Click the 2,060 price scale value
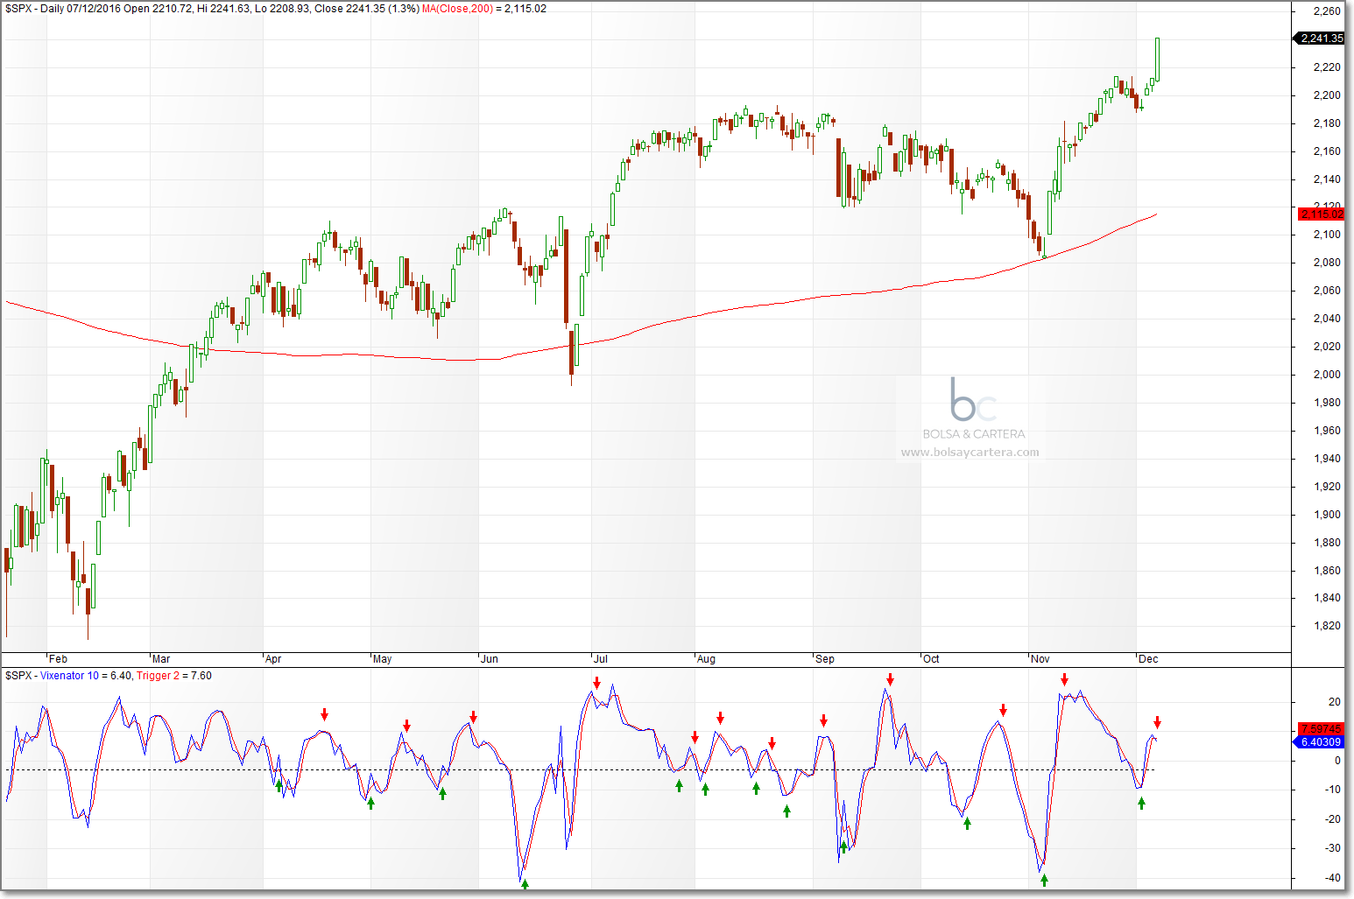This screenshot has width=1354, height=899. click(1328, 291)
